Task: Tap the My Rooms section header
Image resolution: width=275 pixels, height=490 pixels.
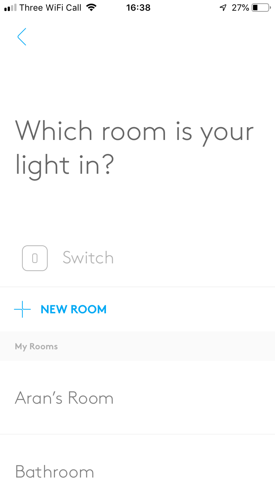Action: click(36, 346)
